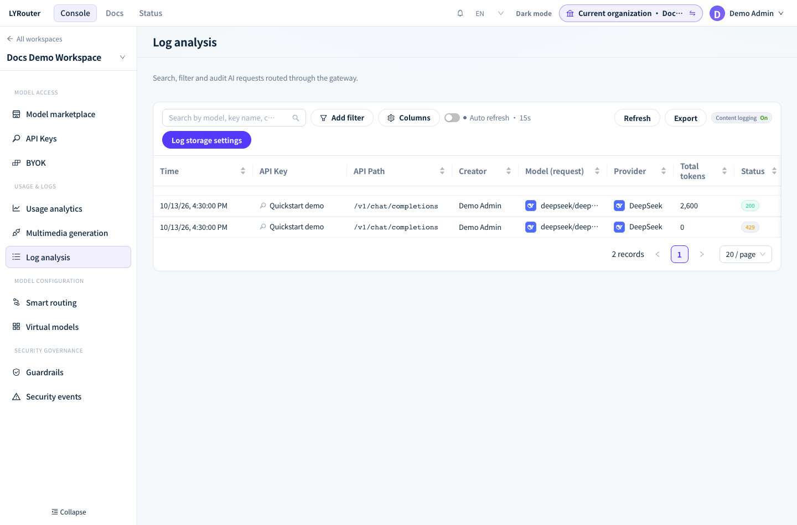Open the Docs tab
The image size is (797, 525).
pyautogui.click(x=115, y=13)
